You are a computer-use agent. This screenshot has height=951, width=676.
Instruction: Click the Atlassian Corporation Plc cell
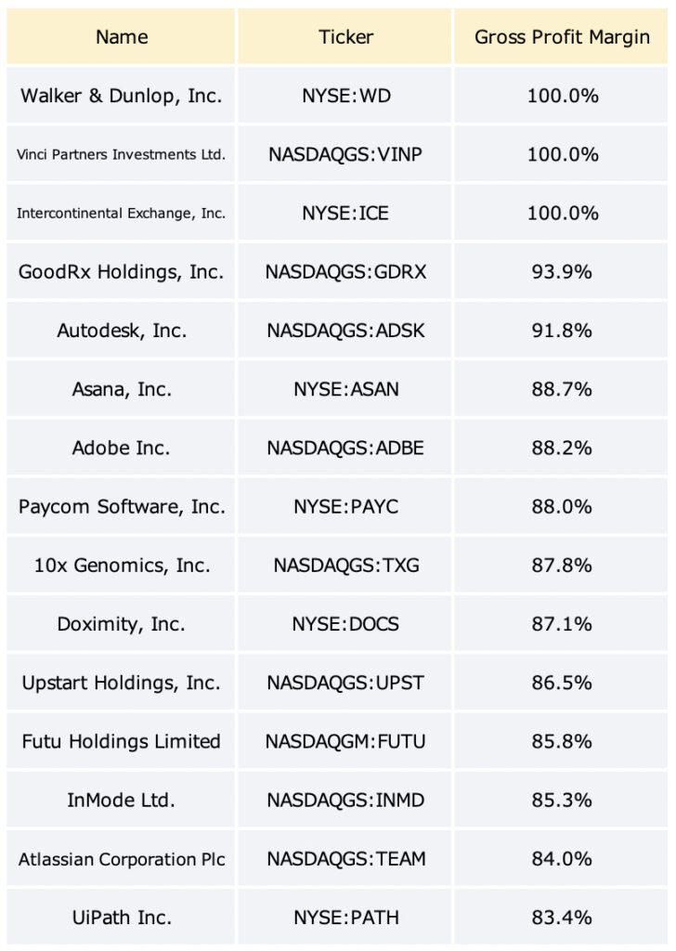(x=121, y=859)
